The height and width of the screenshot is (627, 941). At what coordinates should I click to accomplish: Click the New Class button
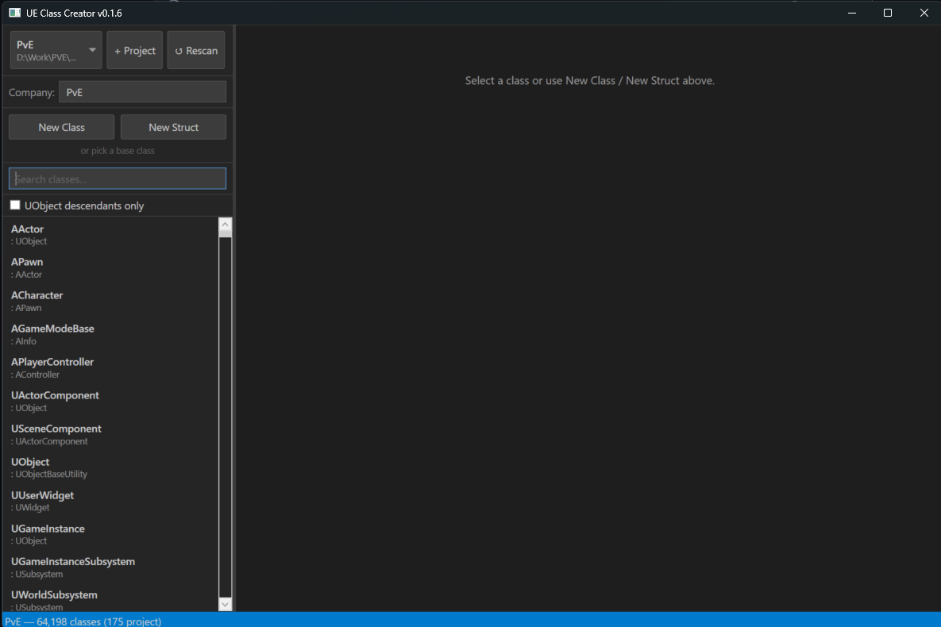[x=61, y=127]
